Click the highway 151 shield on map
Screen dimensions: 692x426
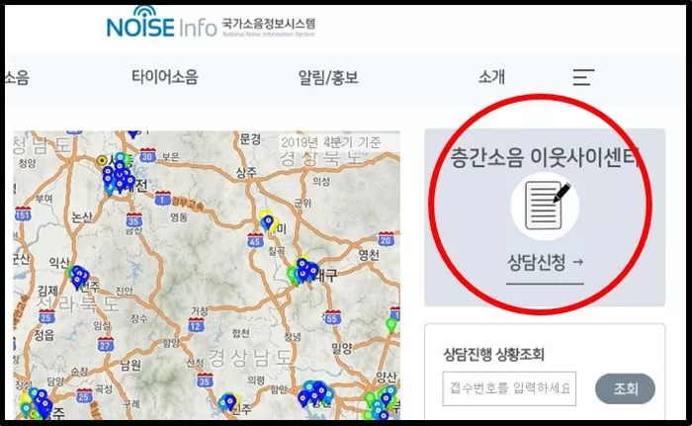(x=23, y=214)
